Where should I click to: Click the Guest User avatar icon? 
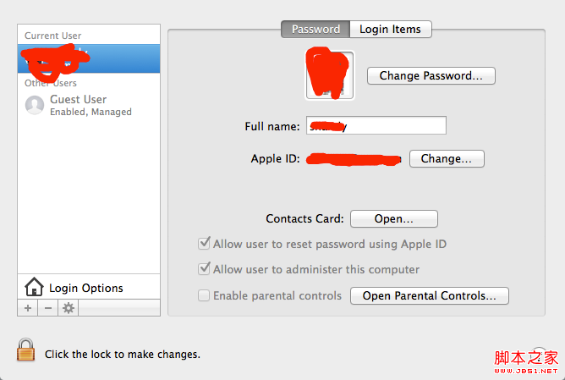tap(35, 105)
